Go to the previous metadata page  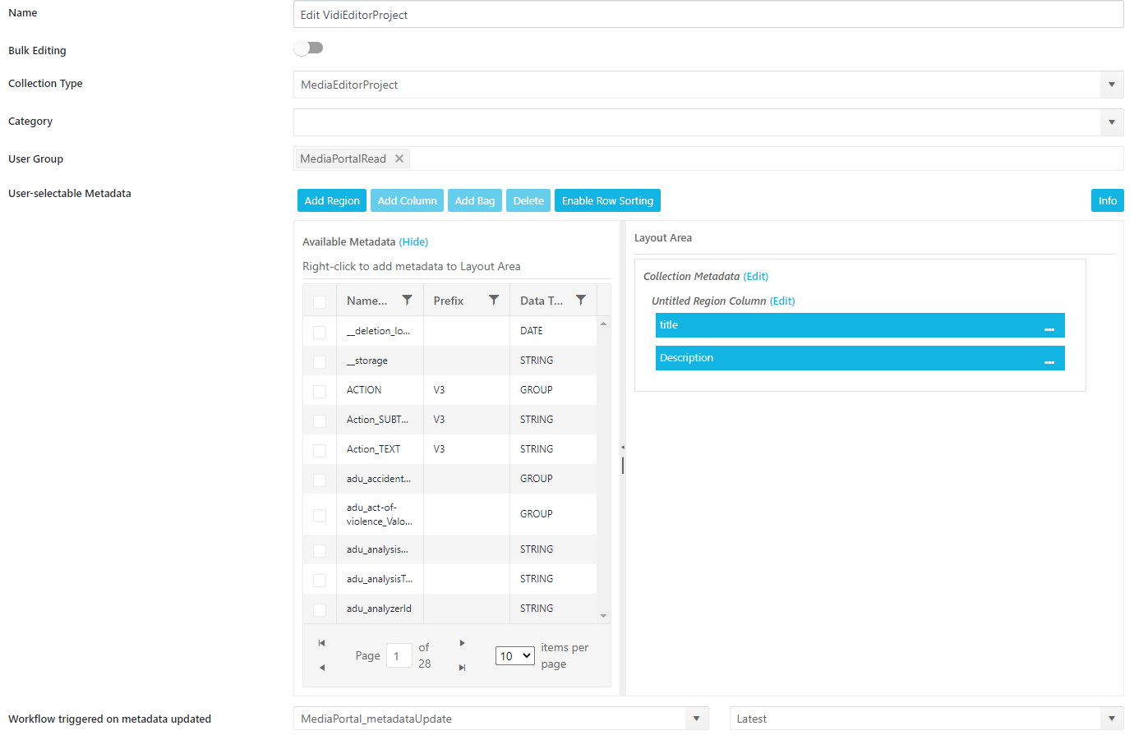click(x=320, y=667)
